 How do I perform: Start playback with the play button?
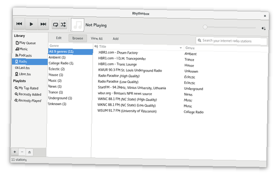[x=31, y=24]
